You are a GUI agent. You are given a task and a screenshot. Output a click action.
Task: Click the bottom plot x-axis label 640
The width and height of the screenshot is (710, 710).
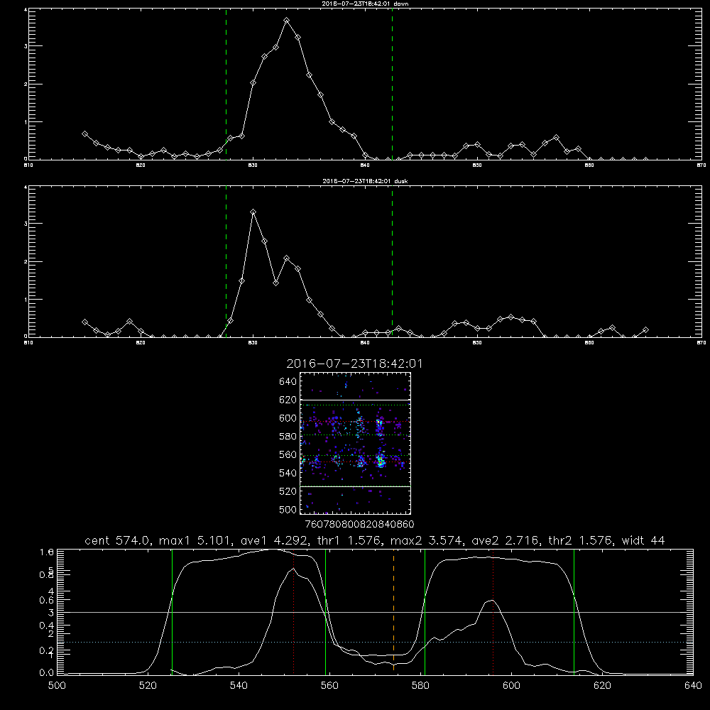[x=693, y=686]
